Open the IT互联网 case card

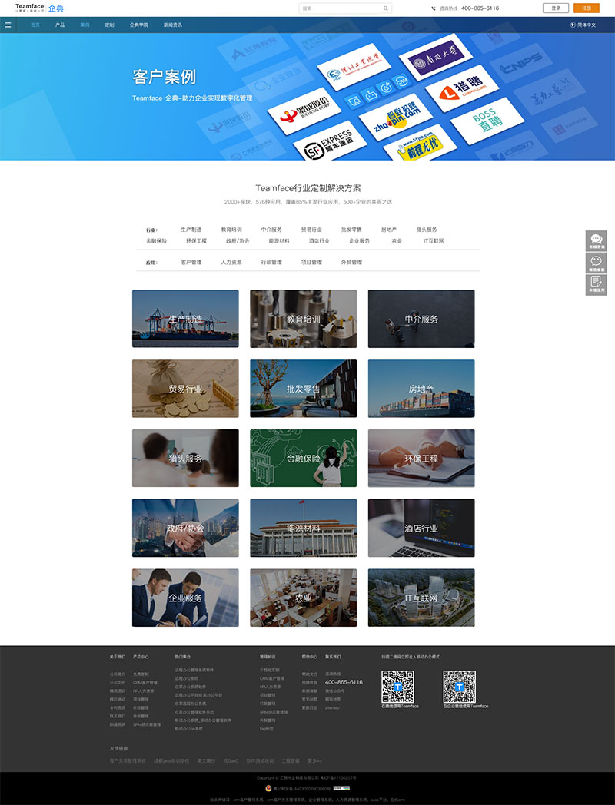pos(421,598)
